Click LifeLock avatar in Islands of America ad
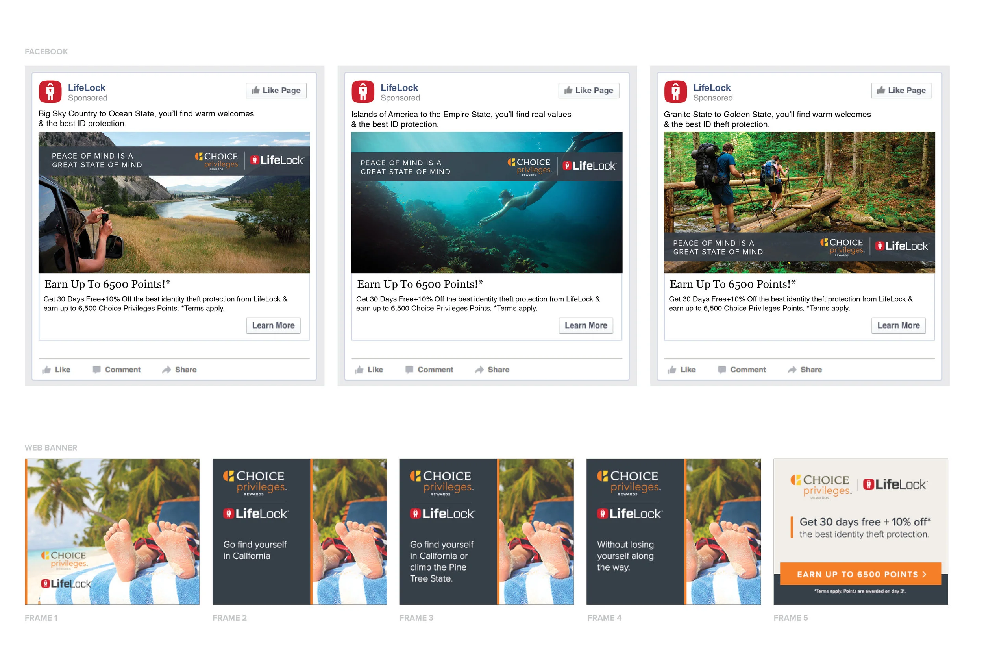Screen dimensions: 984x656 coord(363,92)
